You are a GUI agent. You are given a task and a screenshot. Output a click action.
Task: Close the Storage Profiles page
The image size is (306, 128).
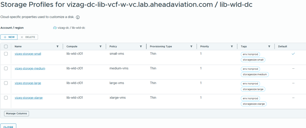click(8, 127)
